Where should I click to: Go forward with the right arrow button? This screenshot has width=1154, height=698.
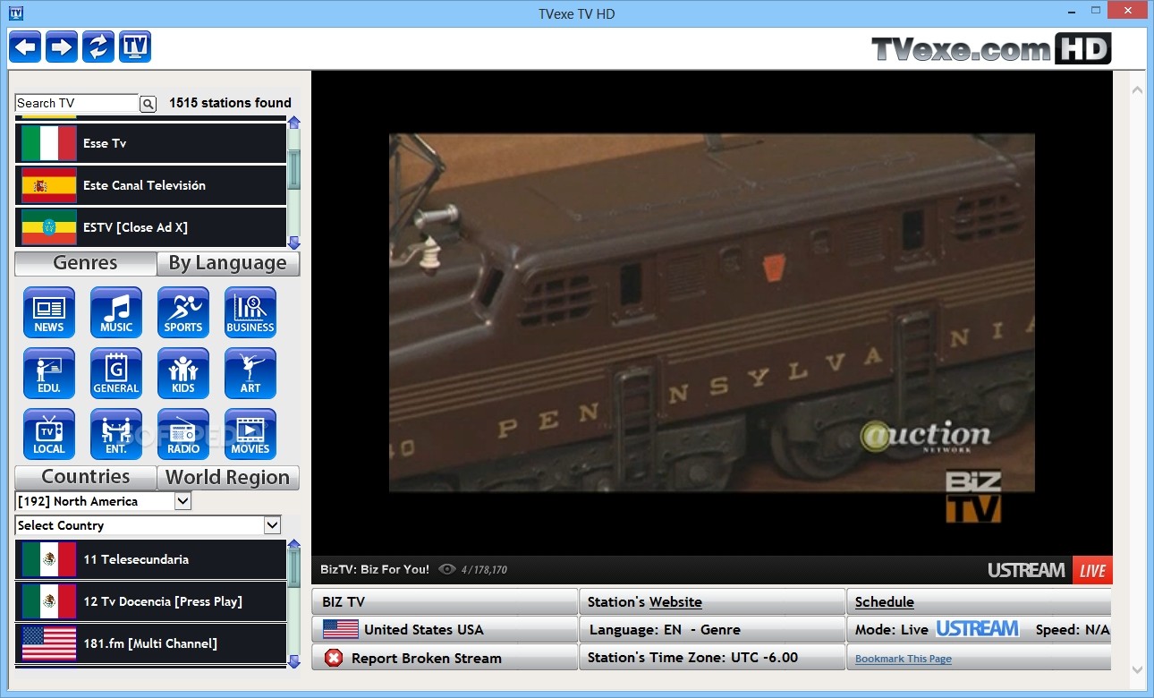[x=62, y=47]
